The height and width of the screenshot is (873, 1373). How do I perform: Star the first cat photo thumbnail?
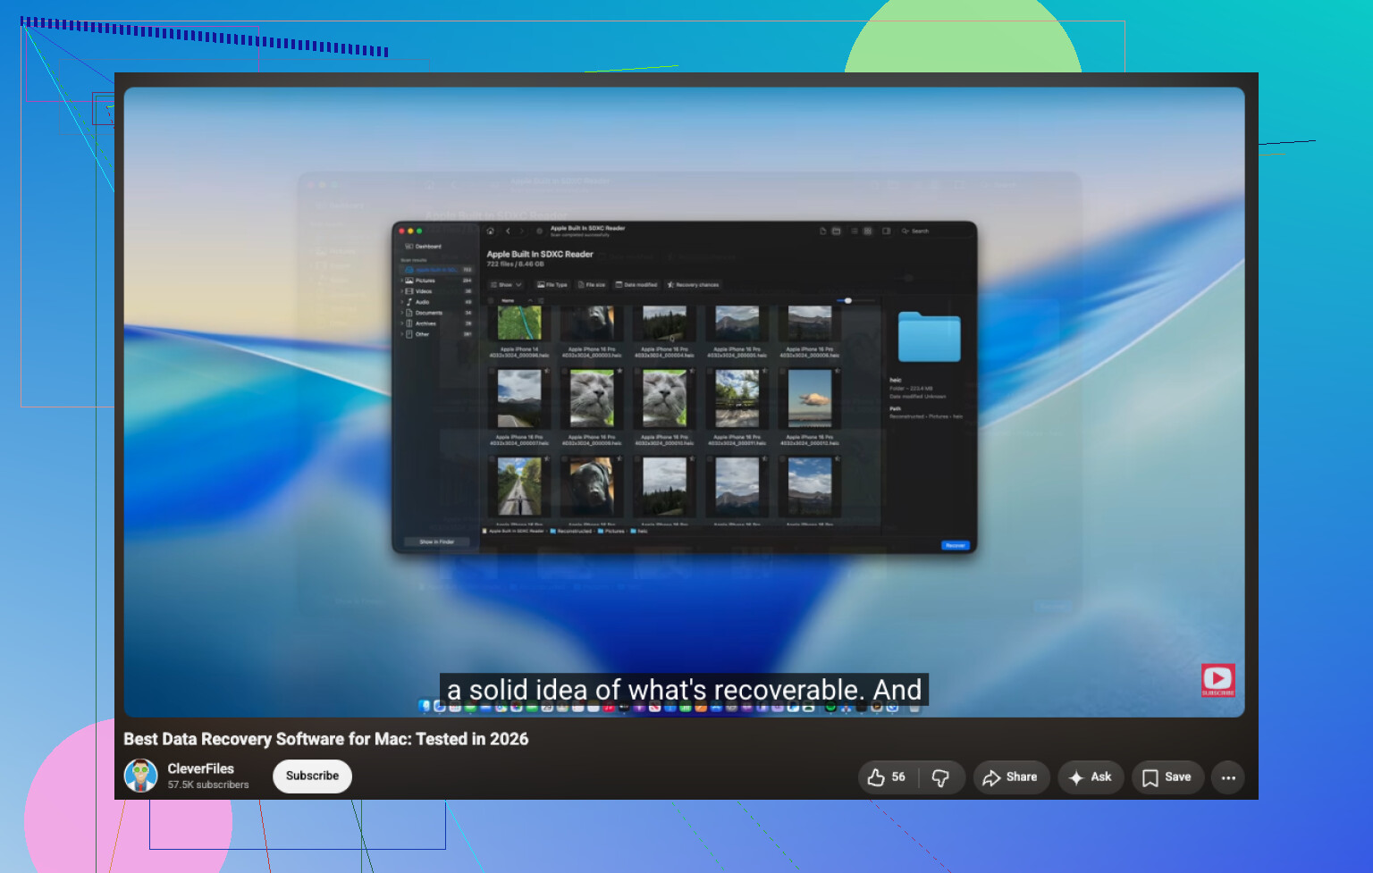[619, 372]
